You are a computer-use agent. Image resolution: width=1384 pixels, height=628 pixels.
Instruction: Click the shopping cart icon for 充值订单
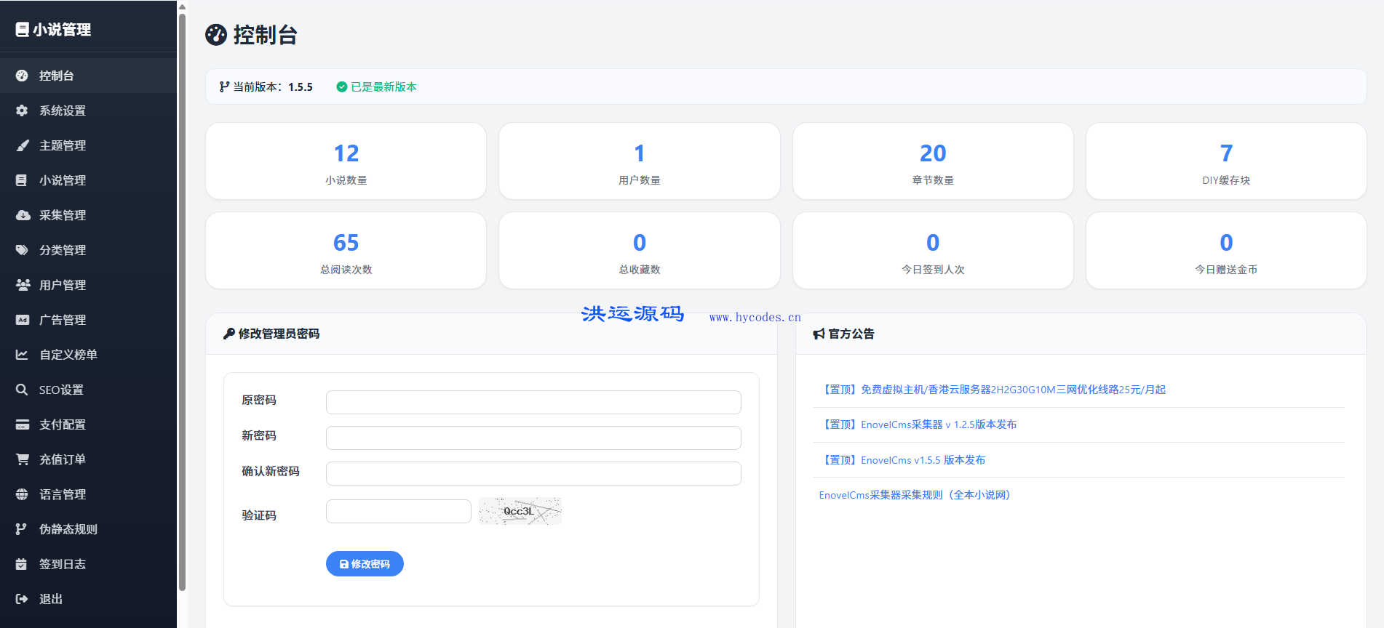pyautogui.click(x=23, y=459)
